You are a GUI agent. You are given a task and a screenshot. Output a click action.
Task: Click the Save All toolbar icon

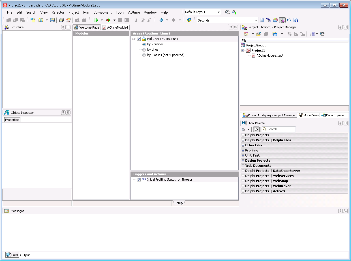click(x=61, y=20)
